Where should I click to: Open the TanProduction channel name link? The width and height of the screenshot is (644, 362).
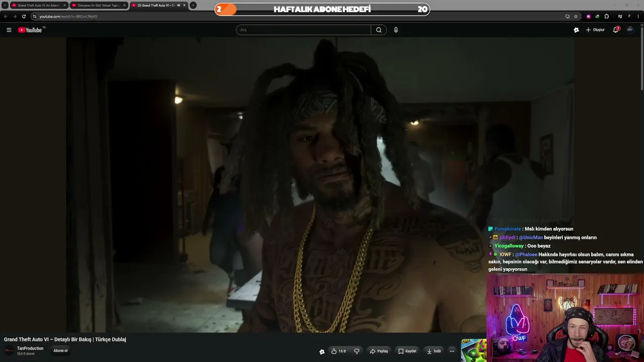tap(30, 348)
